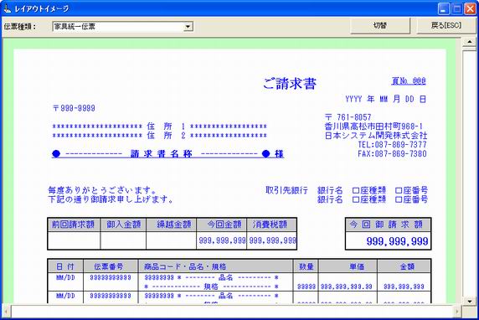This screenshot has height=320, width=479.
Task: Maximize the レイアウトイメージ window
Action: click(x=457, y=9)
